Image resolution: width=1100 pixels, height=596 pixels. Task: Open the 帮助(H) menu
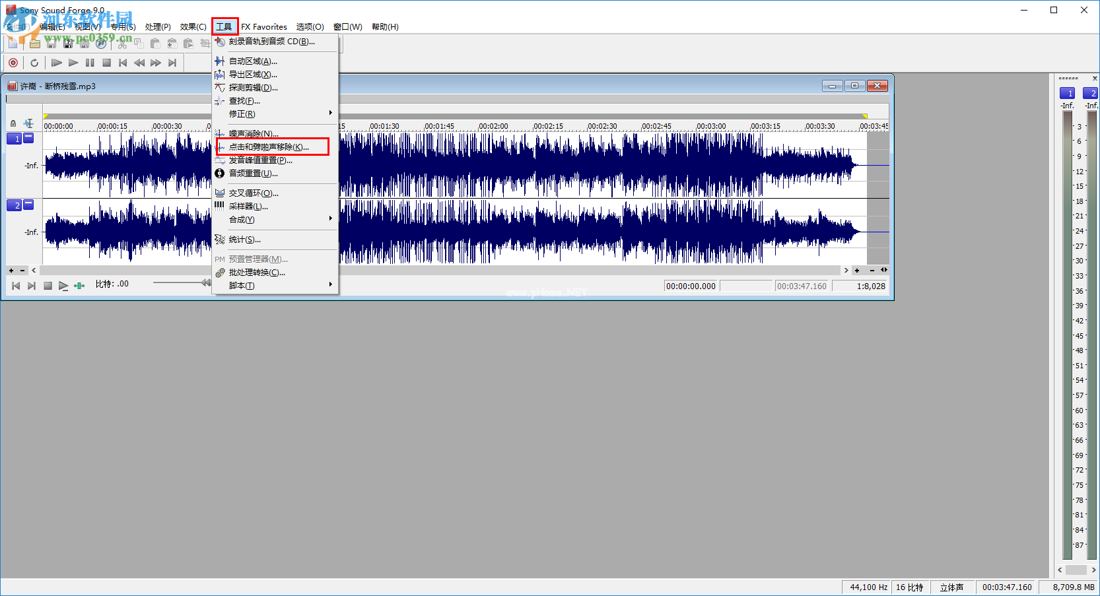[385, 27]
